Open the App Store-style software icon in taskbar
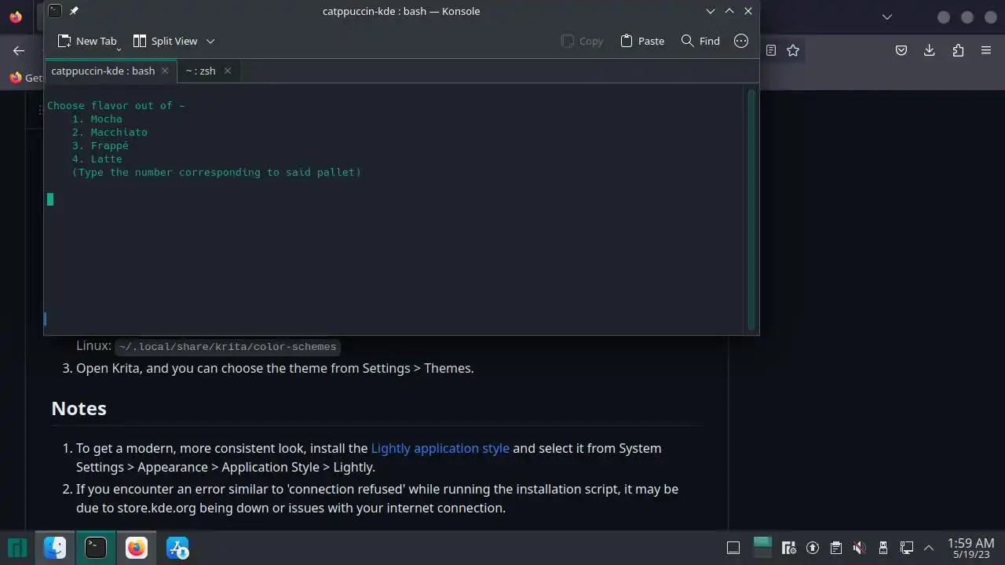The image size is (1005, 565). click(177, 548)
